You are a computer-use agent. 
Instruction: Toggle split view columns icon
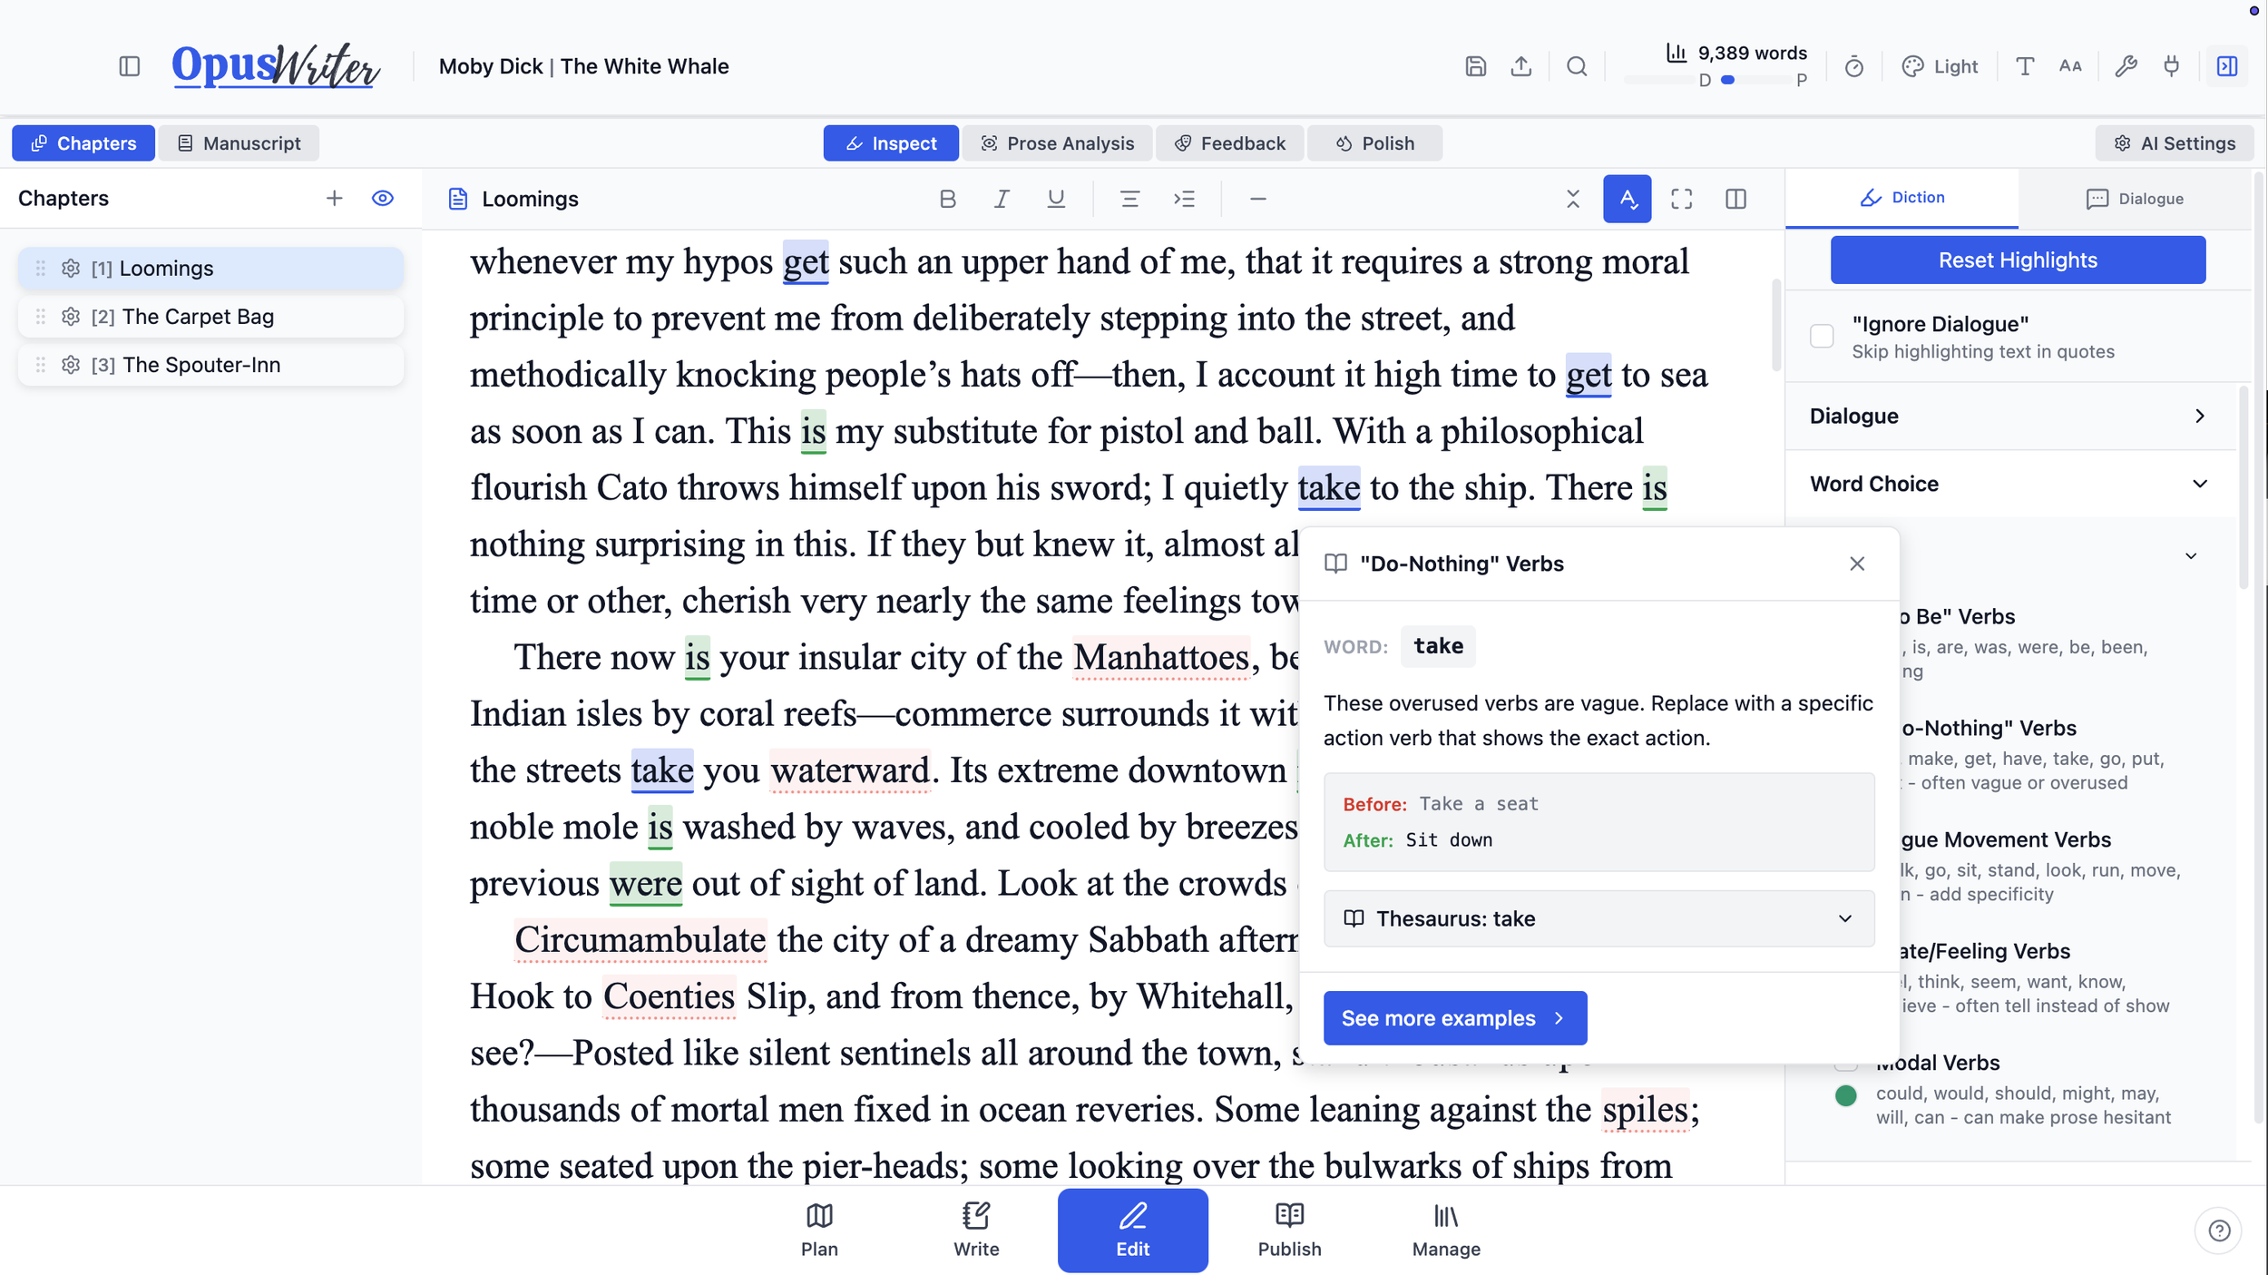click(1735, 199)
